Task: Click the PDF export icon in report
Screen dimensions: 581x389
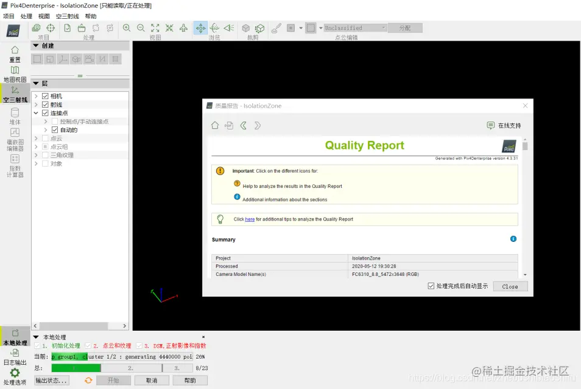Action: [x=229, y=126]
